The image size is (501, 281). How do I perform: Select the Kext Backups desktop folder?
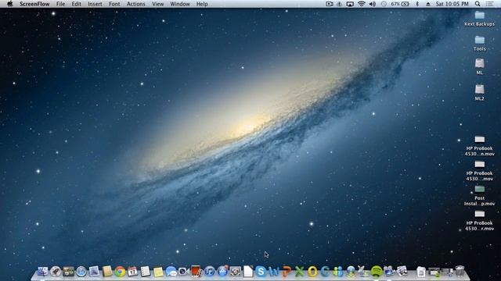pyautogui.click(x=479, y=19)
